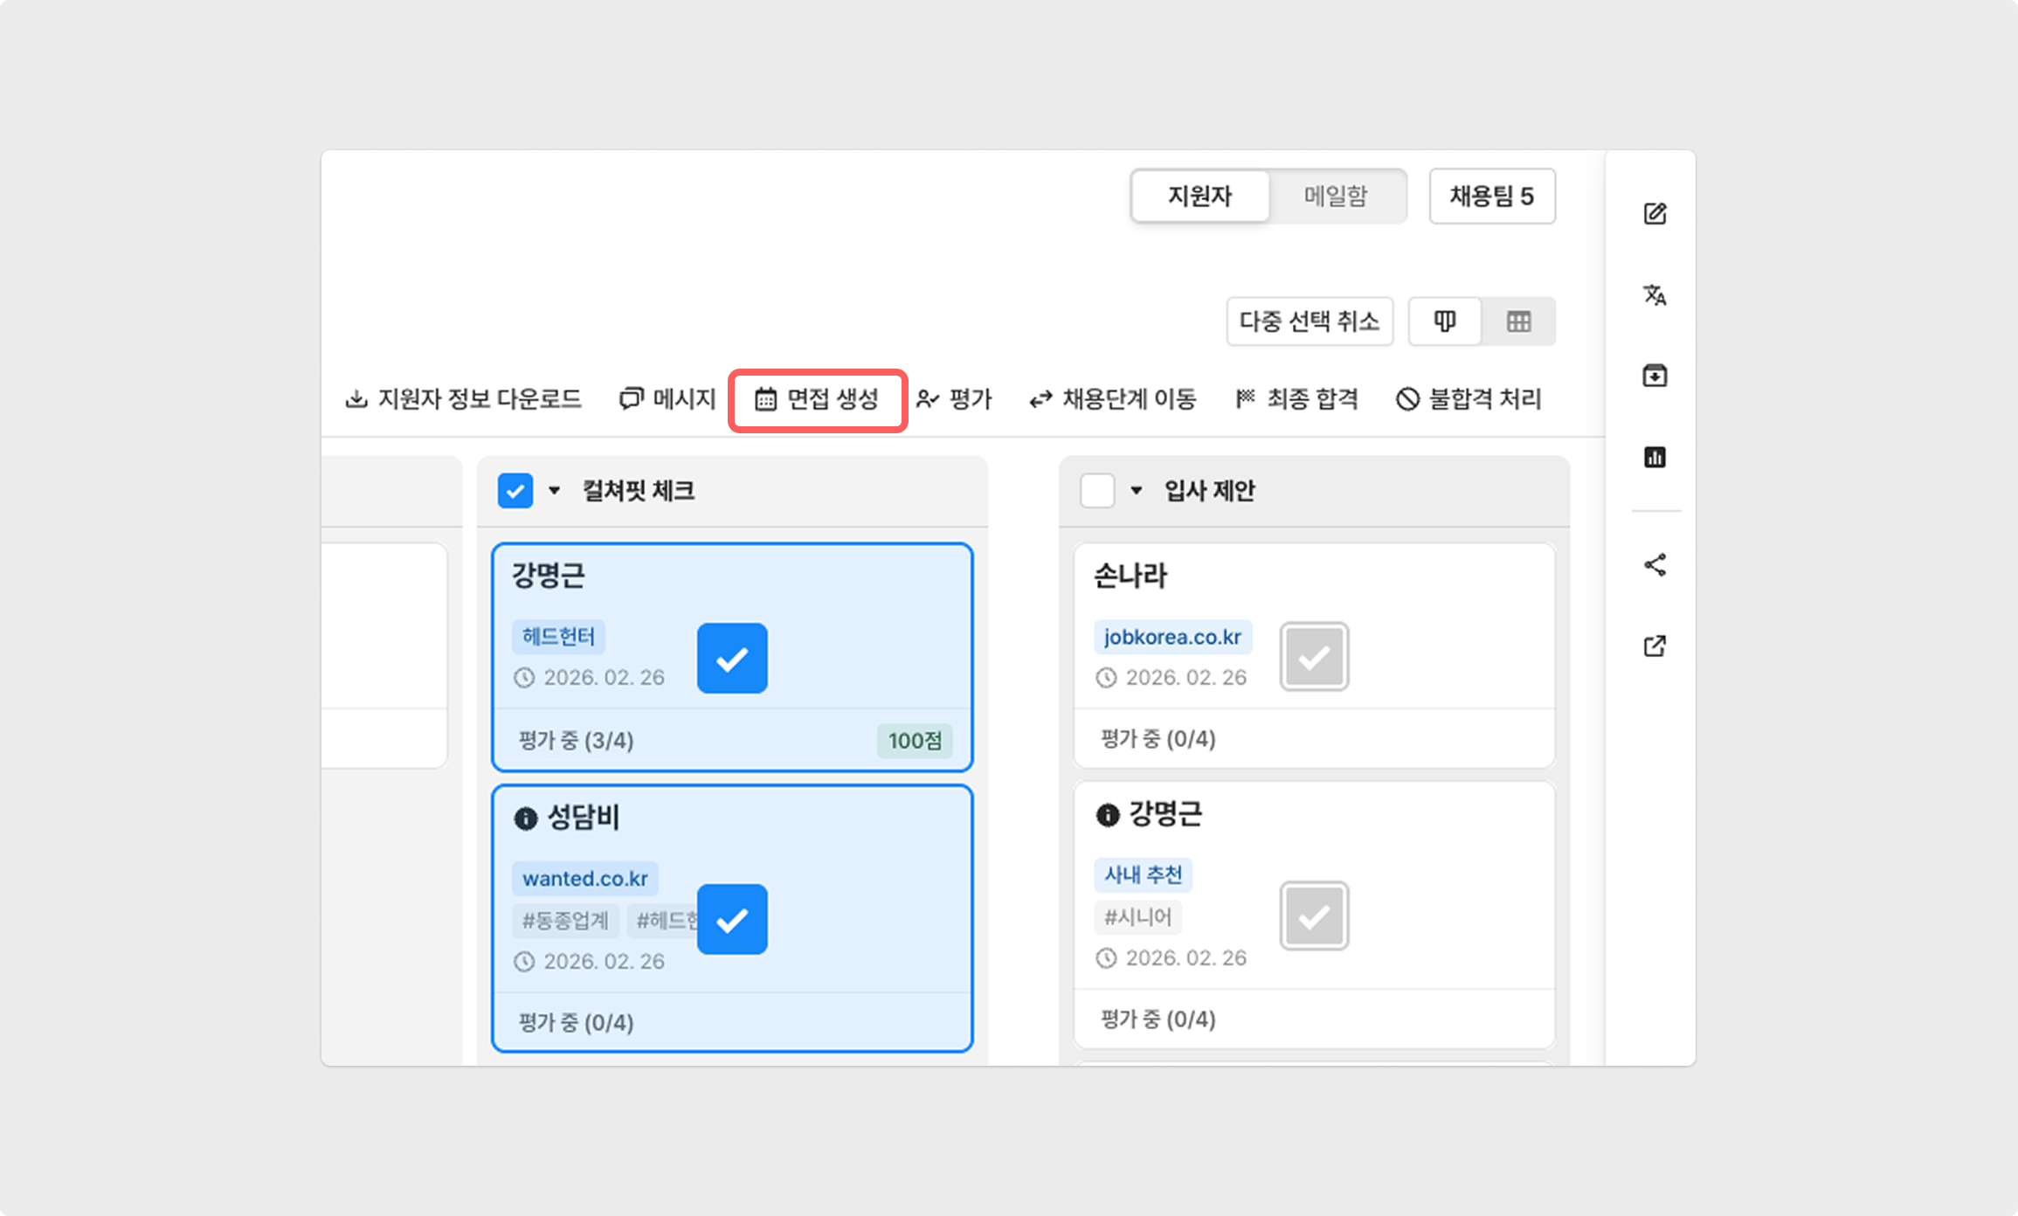Check the 입사 제안 column checkbox
2018x1216 pixels.
[1097, 491]
